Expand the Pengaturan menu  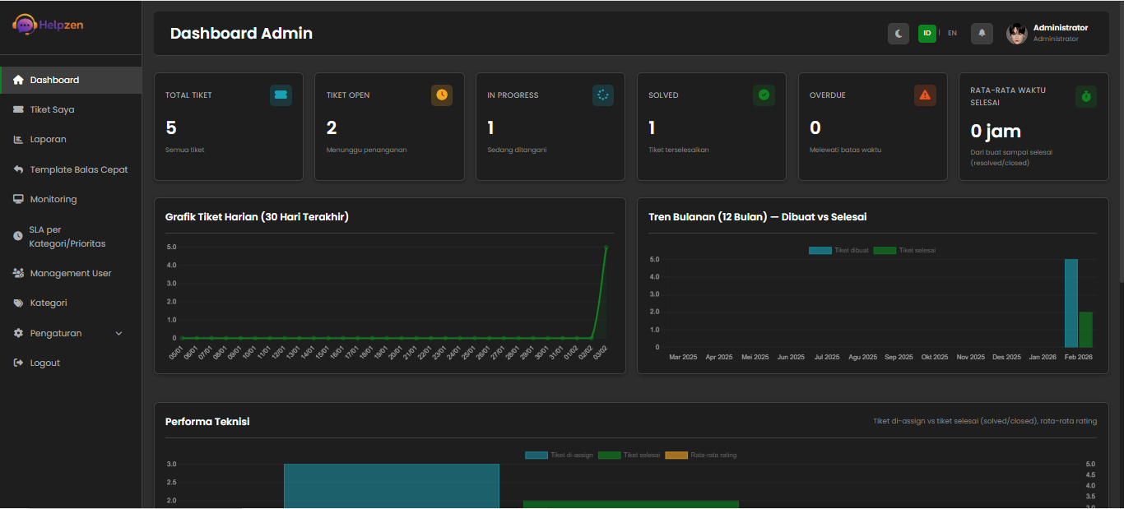pos(18,332)
